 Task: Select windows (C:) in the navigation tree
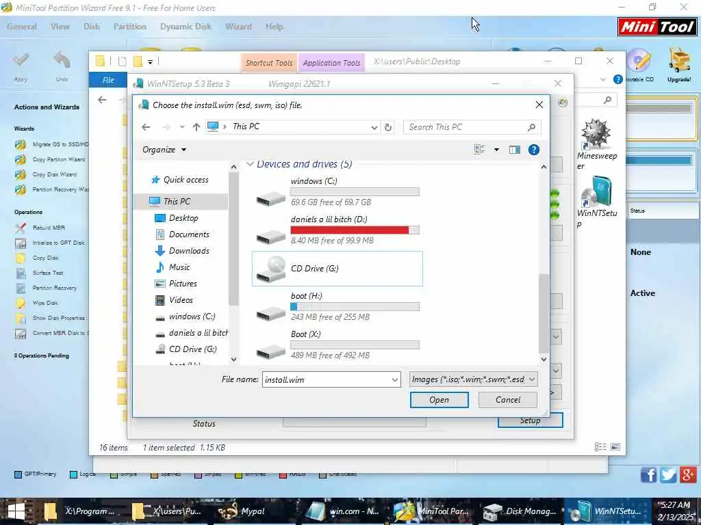coord(186,317)
